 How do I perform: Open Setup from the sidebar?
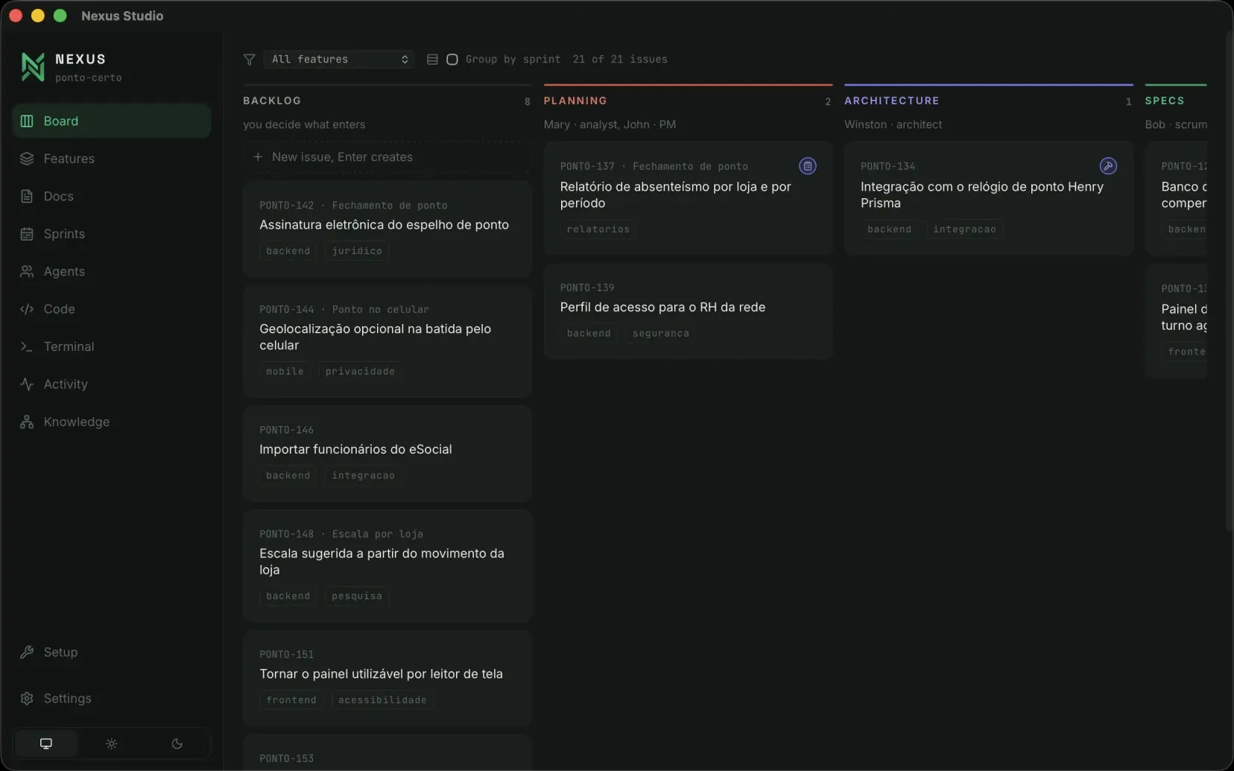(112, 652)
